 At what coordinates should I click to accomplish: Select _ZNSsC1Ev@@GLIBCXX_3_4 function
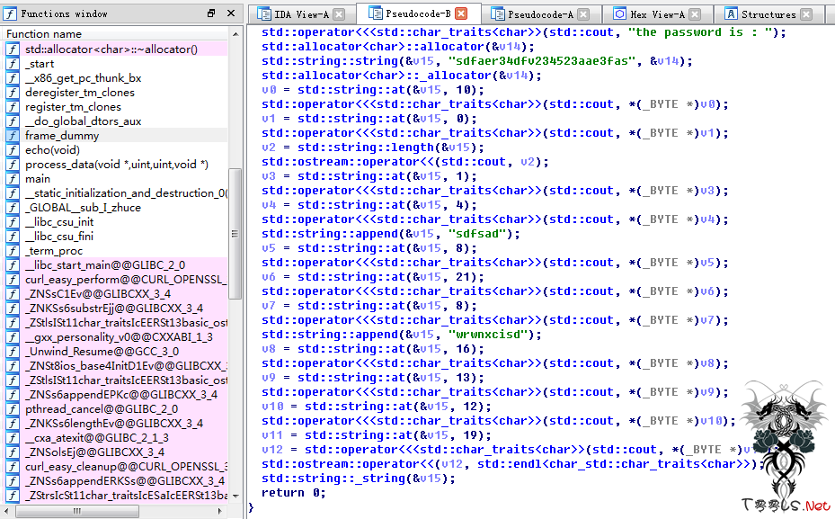click(116, 293)
